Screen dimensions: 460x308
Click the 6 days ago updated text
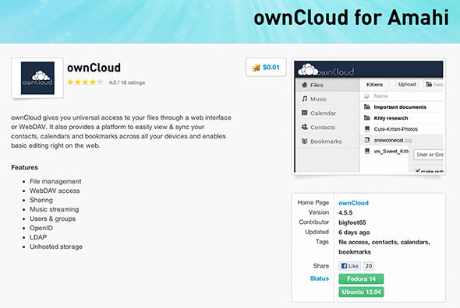click(354, 233)
